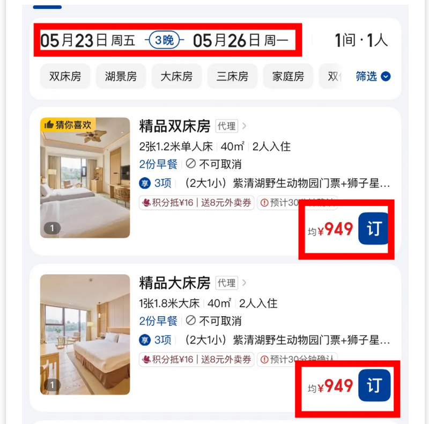Expand 精品双床房 details chevron
429x424 pixels.
[x=245, y=126]
